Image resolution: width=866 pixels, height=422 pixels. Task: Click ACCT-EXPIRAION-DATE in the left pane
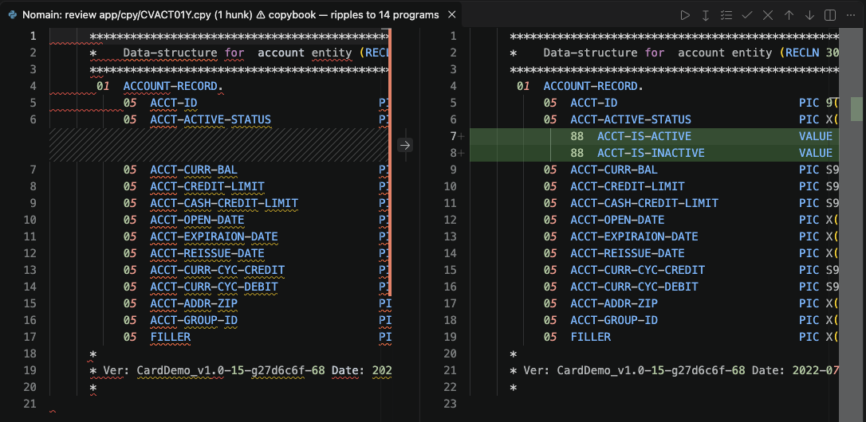[x=215, y=236]
